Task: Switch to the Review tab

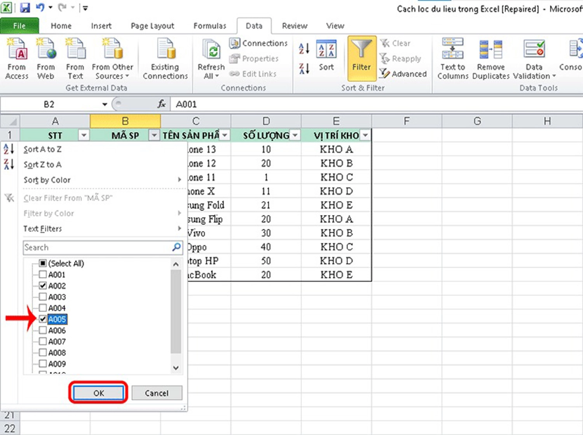Action: pos(295,26)
